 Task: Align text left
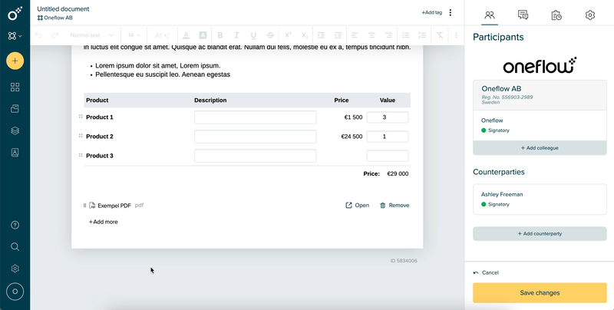[355, 35]
